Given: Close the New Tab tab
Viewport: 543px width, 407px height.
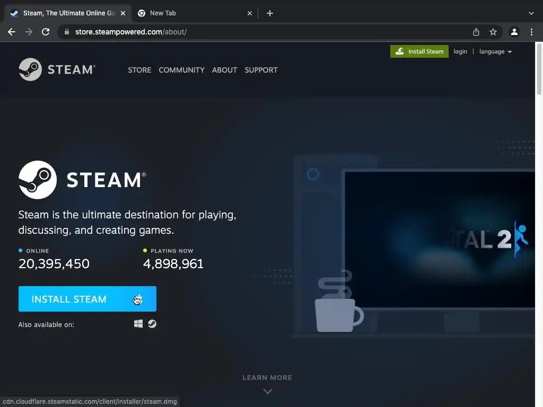Looking at the screenshot, I should tap(250, 13).
